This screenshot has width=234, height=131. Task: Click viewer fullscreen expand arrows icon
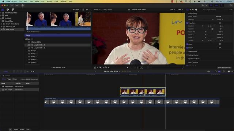click(183, 68)
